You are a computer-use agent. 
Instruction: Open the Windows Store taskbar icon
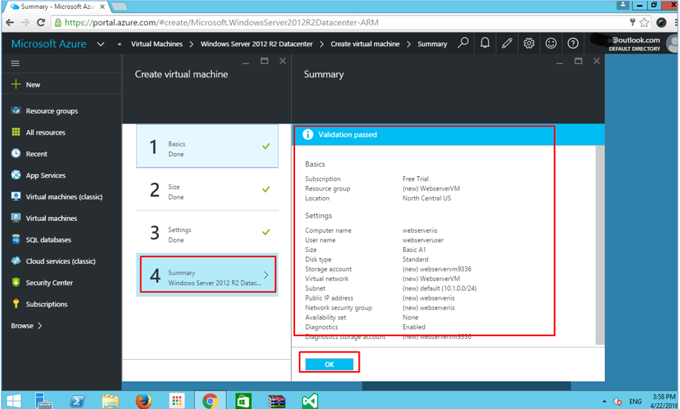243,402
